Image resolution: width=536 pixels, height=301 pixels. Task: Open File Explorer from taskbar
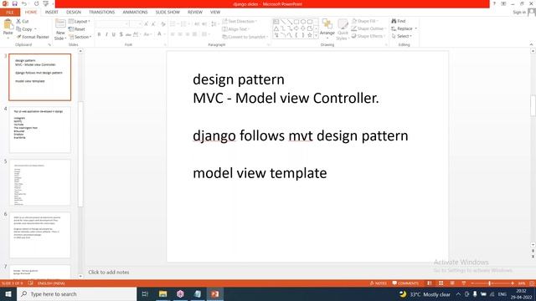[x=162, y=293]
